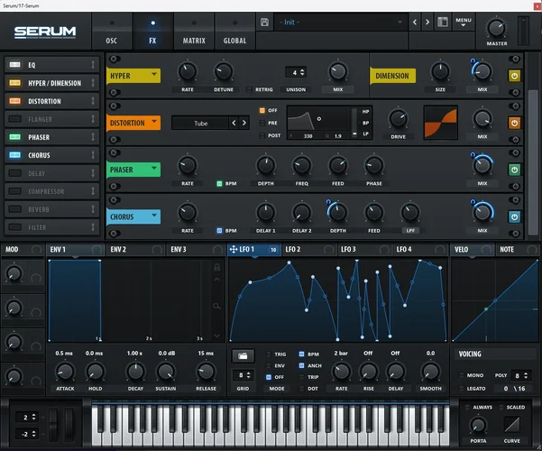
Task: Open the preset browser icon
Action: 442,22
